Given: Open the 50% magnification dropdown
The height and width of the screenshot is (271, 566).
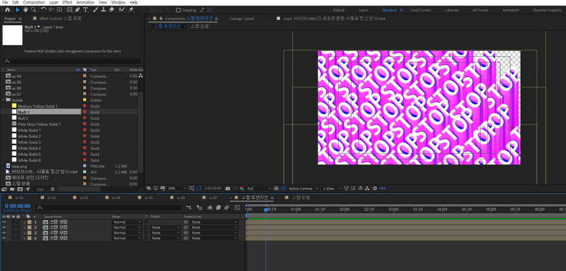Looking at the screenshot, I should (x=177, y=188).
